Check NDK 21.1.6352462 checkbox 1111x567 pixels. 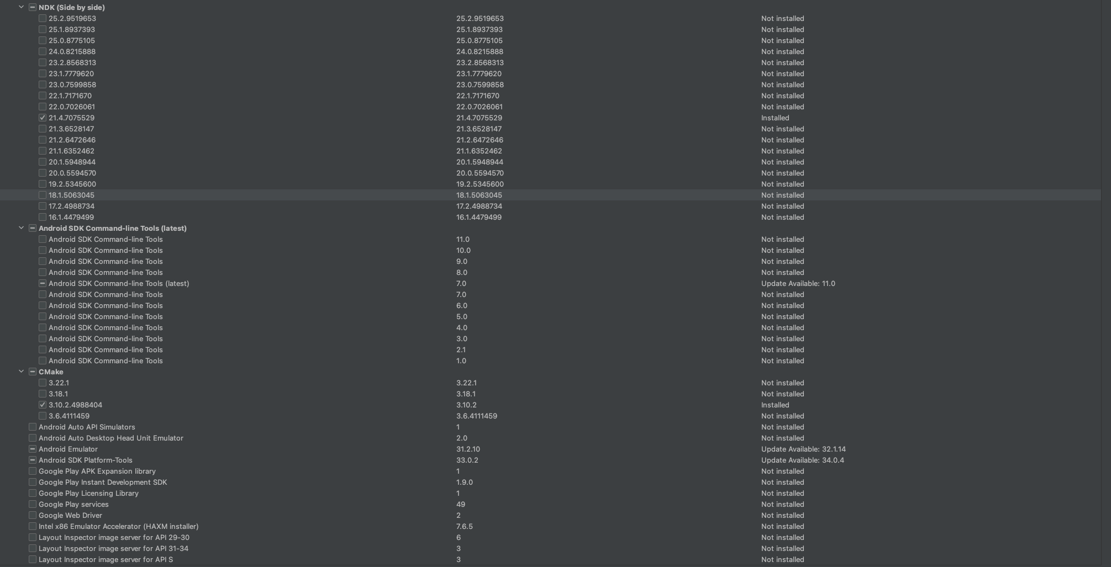pyautogui.click(x=43, y=151)
